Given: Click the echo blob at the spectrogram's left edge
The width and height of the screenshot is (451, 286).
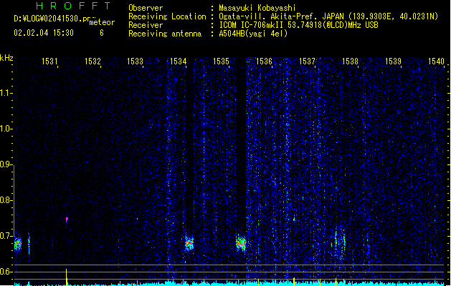Looking at the screenshot, I should (18, 245).
